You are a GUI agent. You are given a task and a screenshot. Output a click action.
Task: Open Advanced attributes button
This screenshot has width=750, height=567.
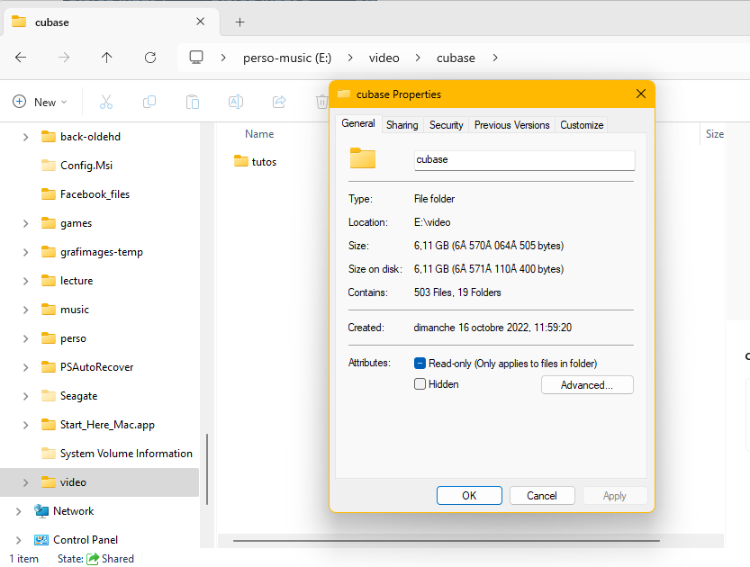pyautogui.click(x=587, y=385)
